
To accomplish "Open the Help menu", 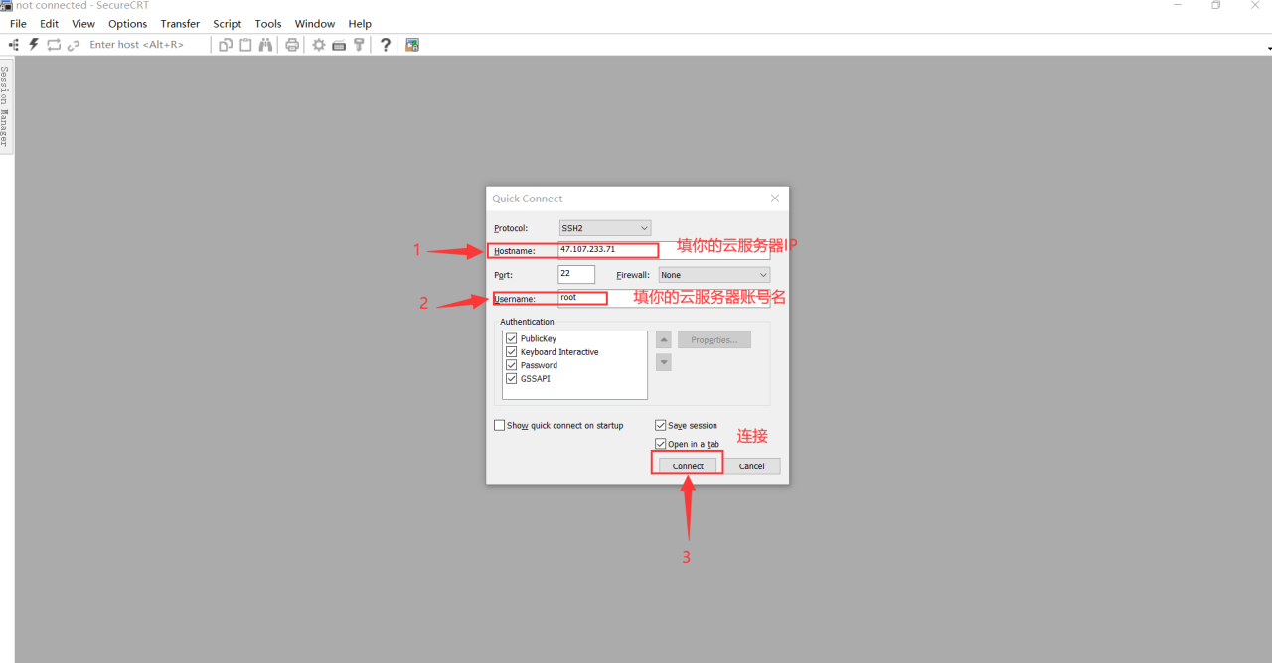I will pos(360,24).
